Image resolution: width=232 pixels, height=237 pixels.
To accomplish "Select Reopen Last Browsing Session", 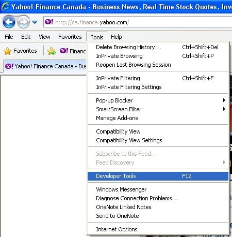I will tap(158, 65).
